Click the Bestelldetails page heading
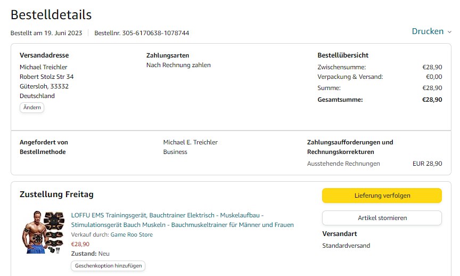This screenshot has height=276, width=460. pos(51,15)
